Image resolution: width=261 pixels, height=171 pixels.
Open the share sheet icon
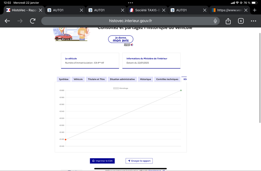[x=228, y=21]
